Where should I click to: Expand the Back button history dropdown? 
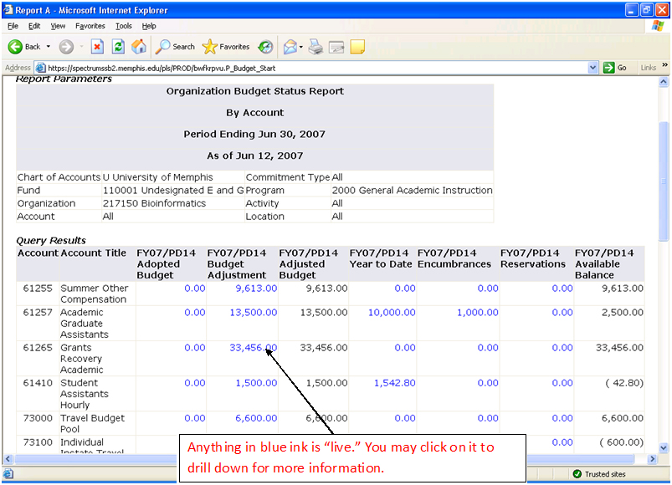click(x=49, y=47)
